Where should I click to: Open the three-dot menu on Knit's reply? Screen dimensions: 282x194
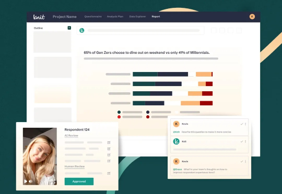245,141
